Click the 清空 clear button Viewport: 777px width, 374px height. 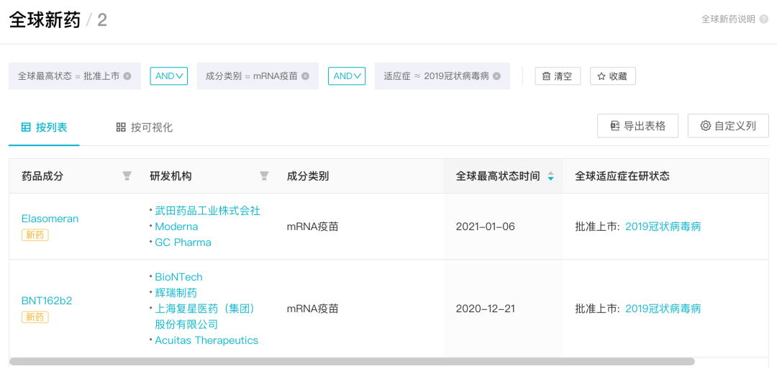(558, 76)
